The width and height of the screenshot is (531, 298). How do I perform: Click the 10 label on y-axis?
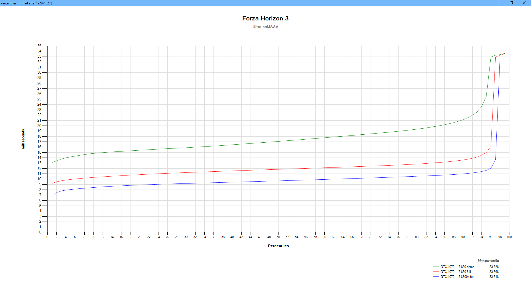[x=39, y=179]
